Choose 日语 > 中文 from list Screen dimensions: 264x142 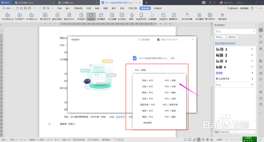[148, 87]
